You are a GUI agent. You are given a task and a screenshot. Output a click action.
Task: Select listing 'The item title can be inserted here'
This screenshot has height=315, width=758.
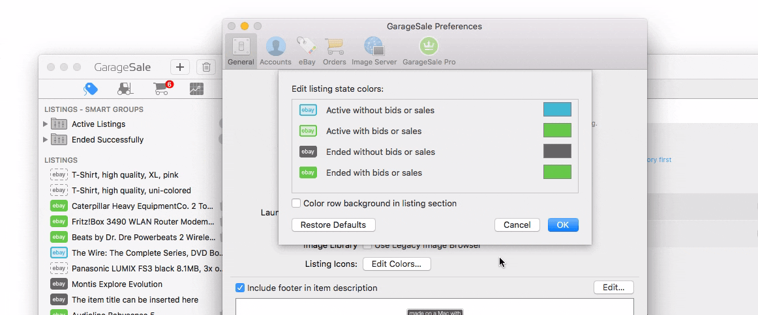pos(136,300)
